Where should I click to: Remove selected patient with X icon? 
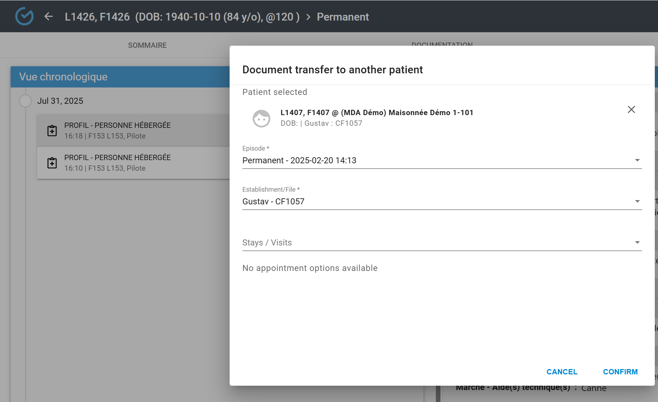[631, 109]
